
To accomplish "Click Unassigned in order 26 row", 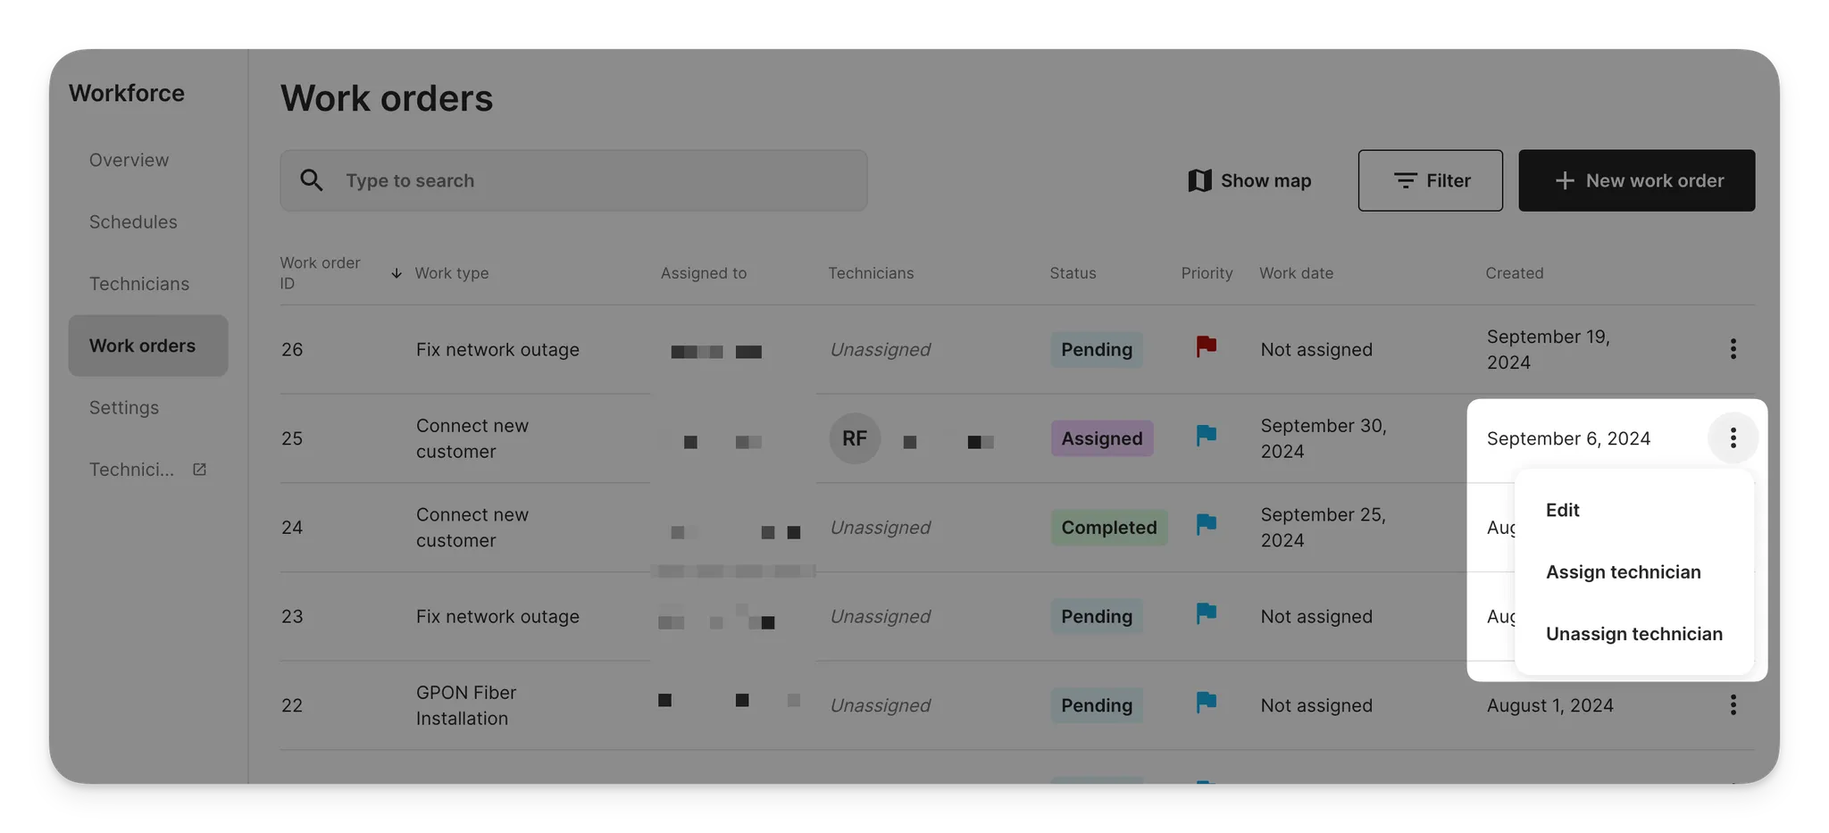I will pyautogui.click(x=880, y=349).
